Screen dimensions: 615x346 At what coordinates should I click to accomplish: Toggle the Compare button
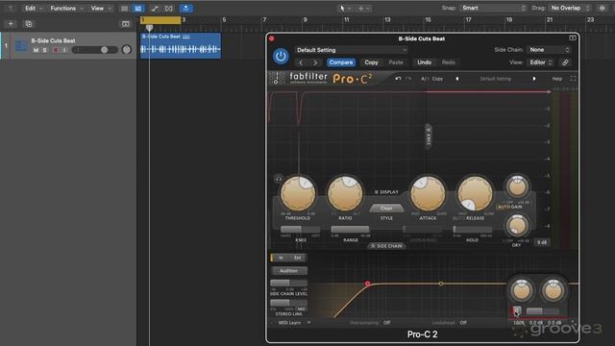pyautogui.click(x=341, y=62)
